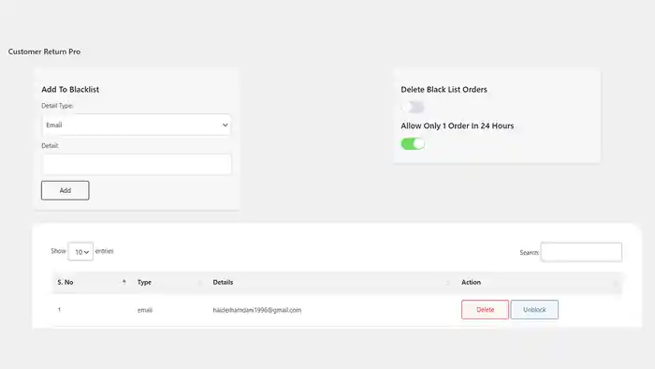The height and width of the screenshot is (369, 655).
Task: Click the Detail text input field
Action: coord(137,164)
